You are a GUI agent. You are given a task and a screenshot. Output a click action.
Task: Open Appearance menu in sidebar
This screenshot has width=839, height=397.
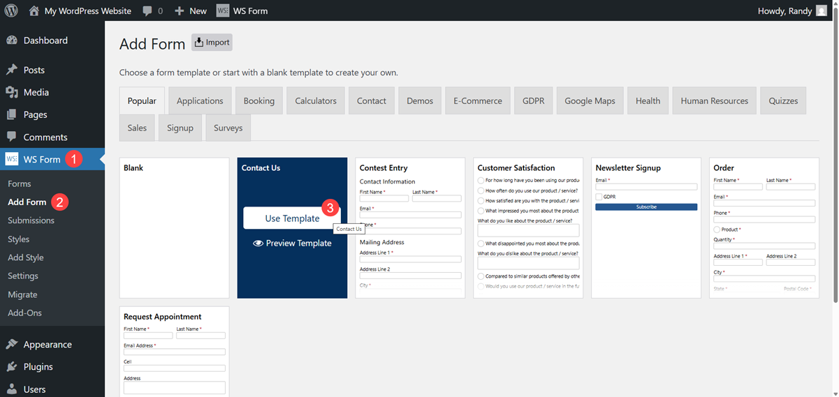coord(48,344)
